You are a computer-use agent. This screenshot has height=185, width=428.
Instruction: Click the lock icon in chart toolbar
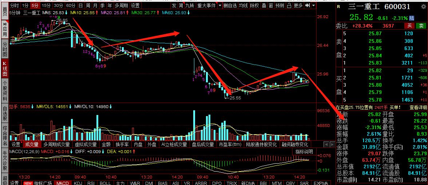289,5
